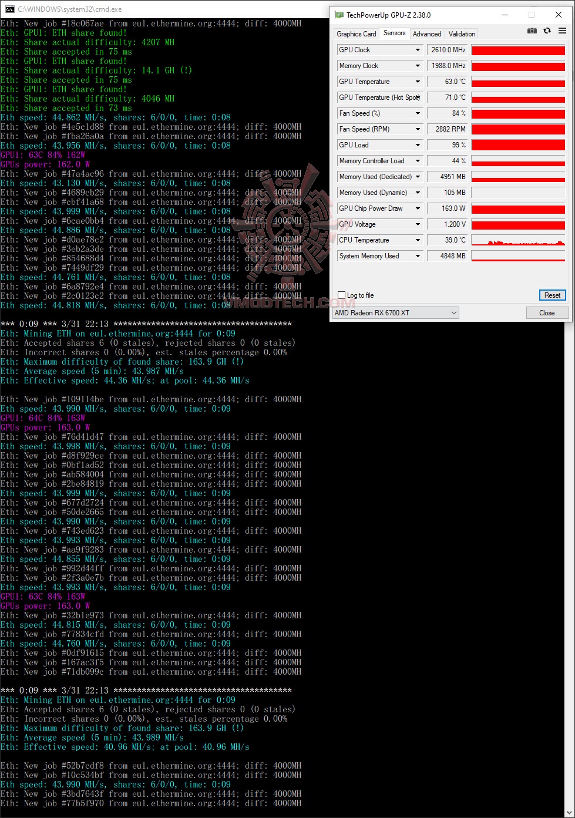Open the GPU-Z hamburger menu

click(x=562, y=31)
